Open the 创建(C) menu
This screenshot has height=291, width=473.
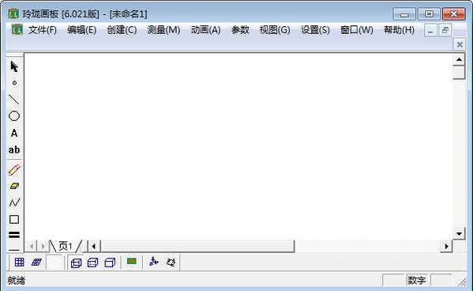tap(122, 30)
